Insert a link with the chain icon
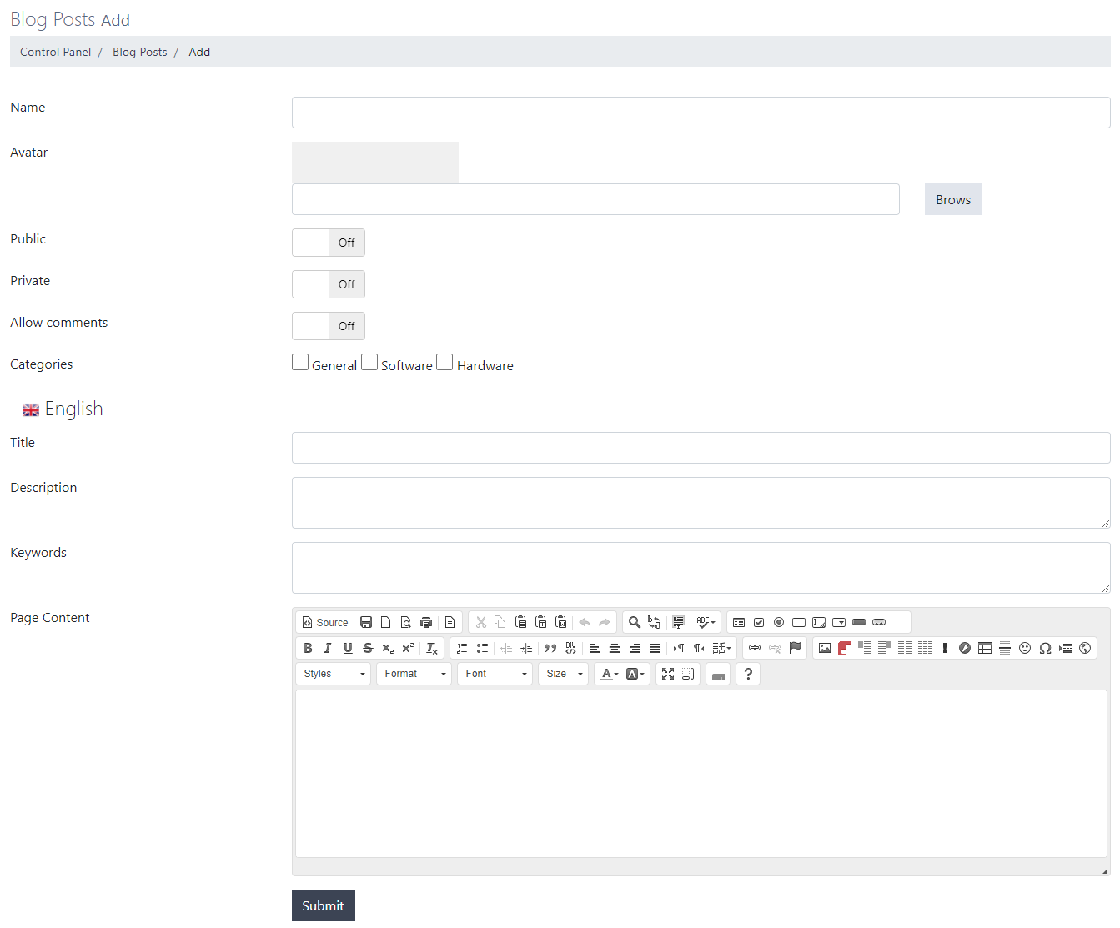 [755, 648]
